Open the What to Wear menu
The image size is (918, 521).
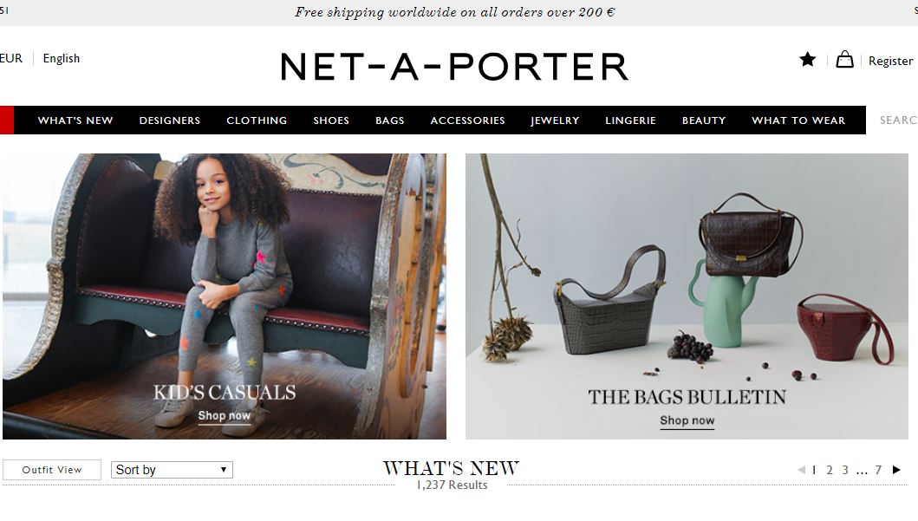(x=798, y=120)
